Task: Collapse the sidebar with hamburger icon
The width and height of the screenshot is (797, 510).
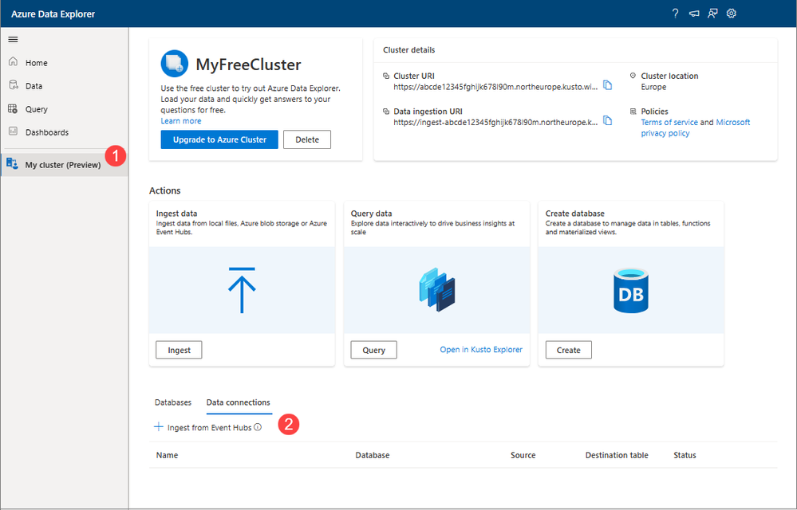Action: [x=14, y=39]
